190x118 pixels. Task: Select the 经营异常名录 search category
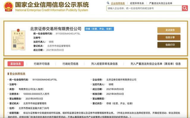(x=137, y=3)
